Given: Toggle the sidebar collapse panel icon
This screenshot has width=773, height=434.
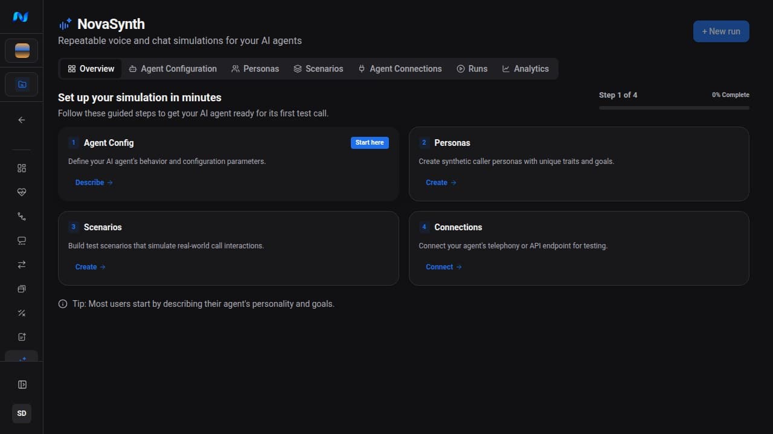Looking at the screenshot, I should click(x=22, y=385).
